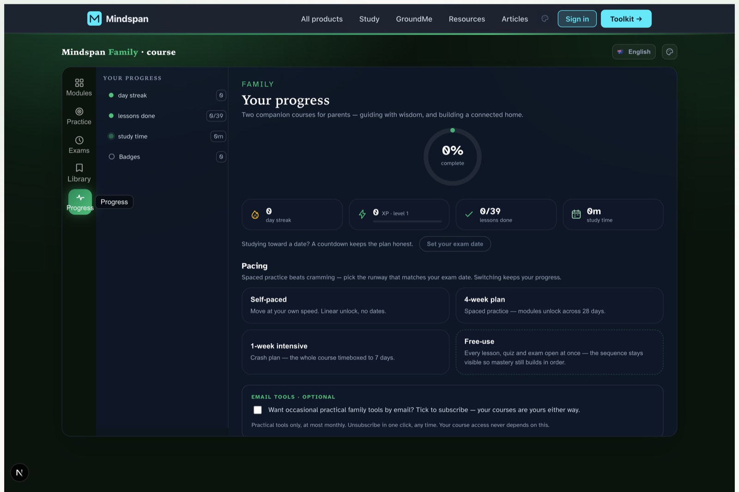The width and height of the screenshot is (739, 492).
Task: Select the Badges sidebar row
Action: tap(165, 157)
